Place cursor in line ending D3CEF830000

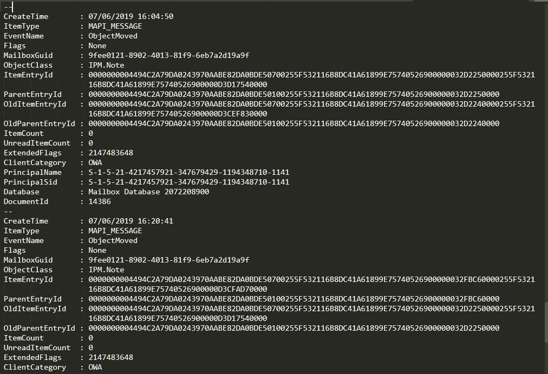pyautogui.click(x=178, y=114)
